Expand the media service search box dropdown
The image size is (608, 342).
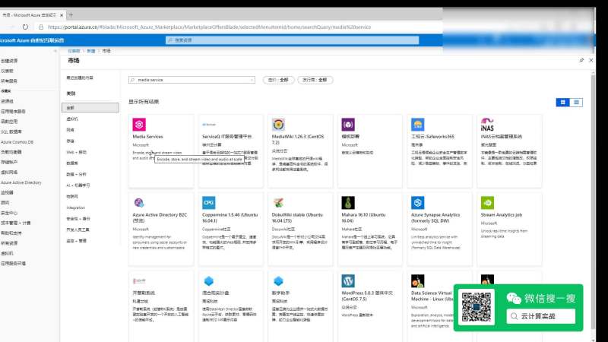click(x=252, y=80)
